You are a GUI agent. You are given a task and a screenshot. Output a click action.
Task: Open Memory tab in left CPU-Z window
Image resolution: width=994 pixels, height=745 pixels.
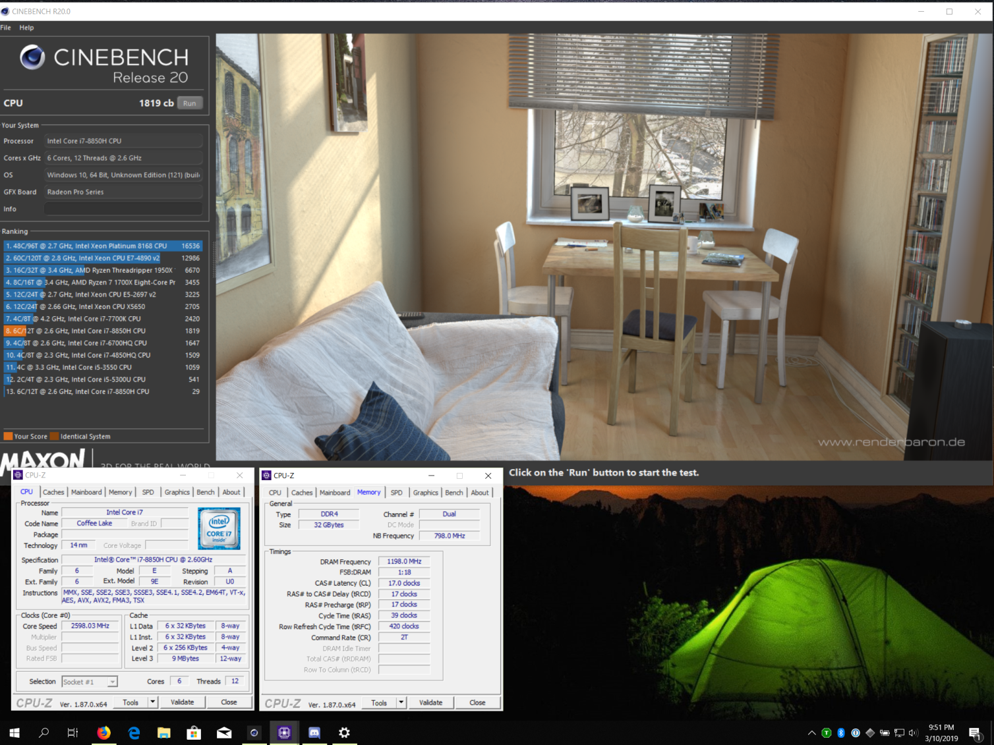(120, 492)
